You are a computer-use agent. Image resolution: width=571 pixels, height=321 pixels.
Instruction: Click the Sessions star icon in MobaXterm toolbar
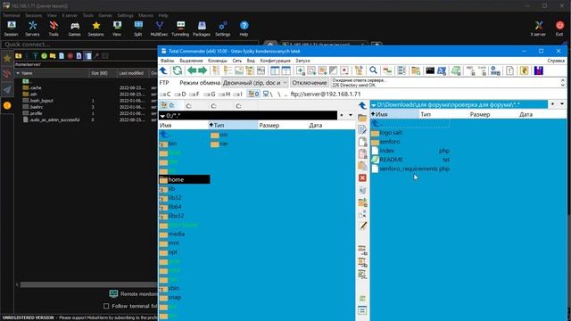(96, 29)
